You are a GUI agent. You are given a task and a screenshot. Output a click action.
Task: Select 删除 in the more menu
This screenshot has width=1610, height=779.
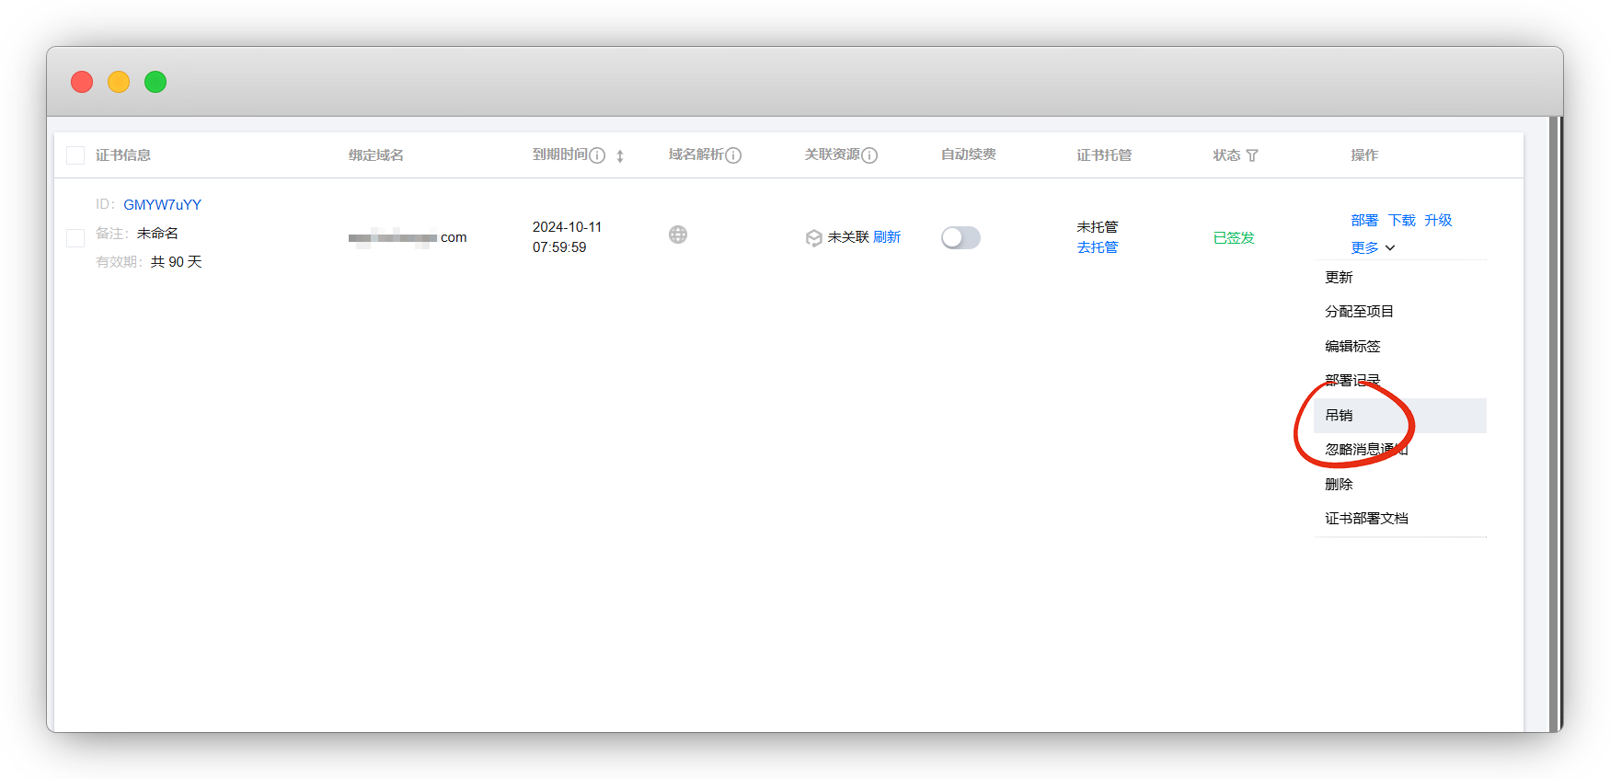1339,485
